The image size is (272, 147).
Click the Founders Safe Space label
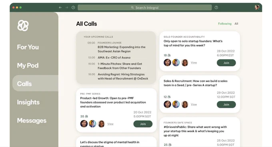[178, 122]
